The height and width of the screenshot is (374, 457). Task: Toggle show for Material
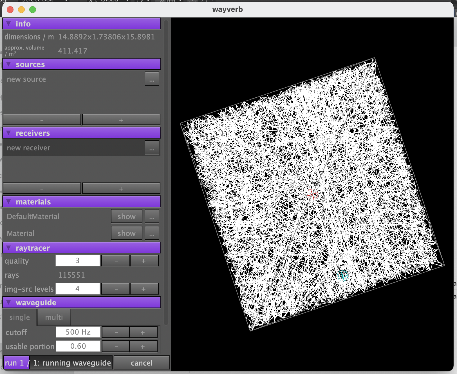(126, 233)
